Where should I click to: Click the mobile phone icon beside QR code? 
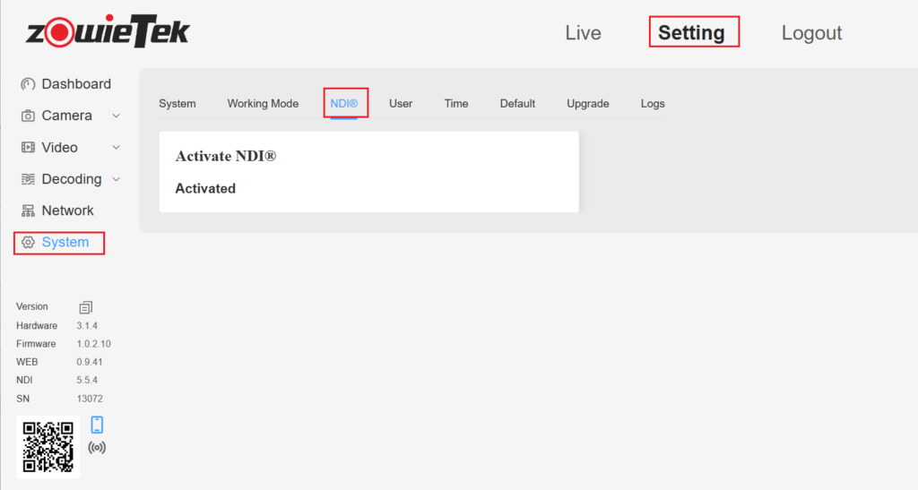[97, 425]
